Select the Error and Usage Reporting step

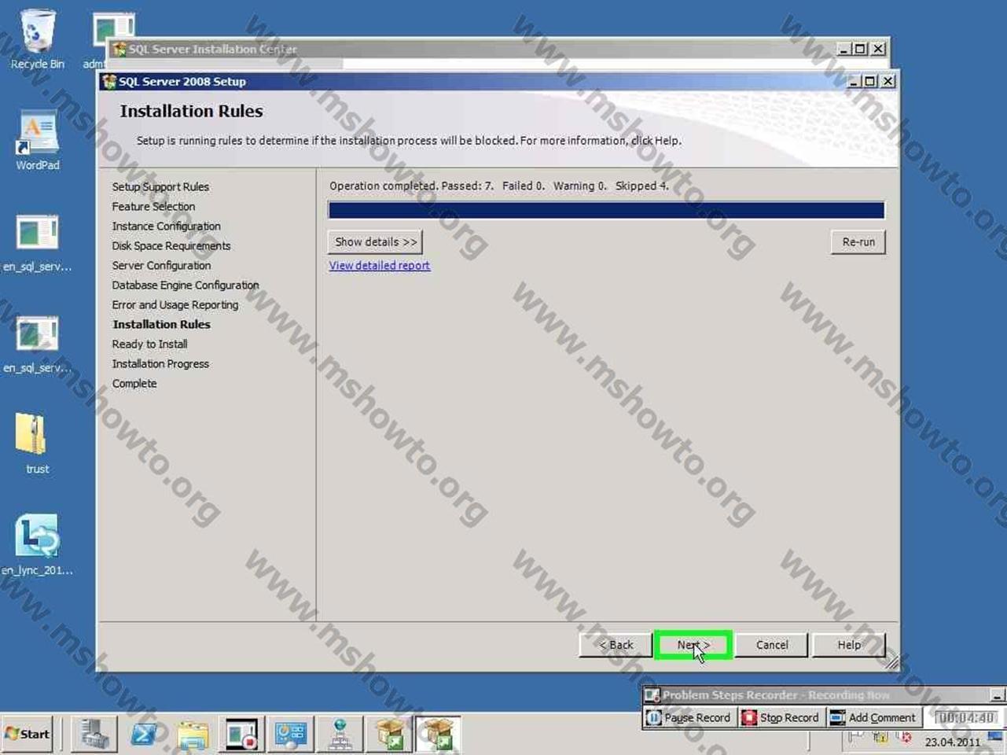pos(175,304)
